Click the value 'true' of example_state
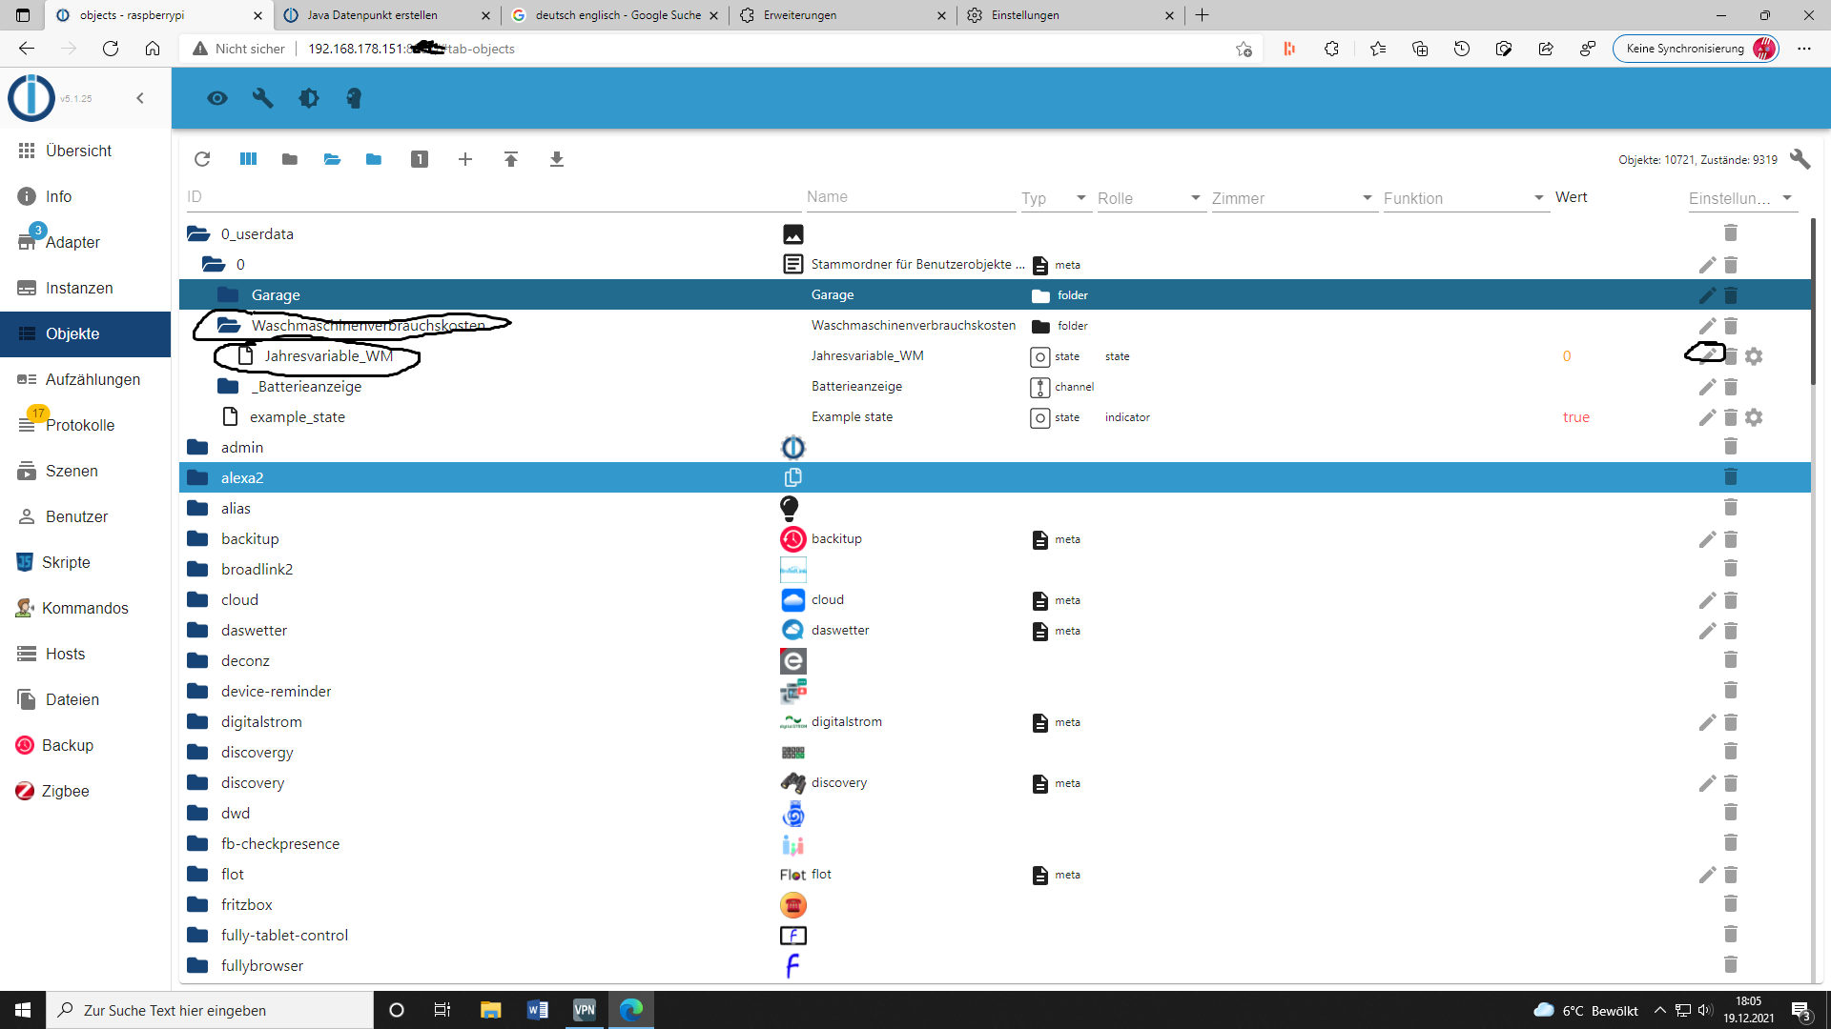Viewport: 1831px width, 1029px height. [1575, 417]
